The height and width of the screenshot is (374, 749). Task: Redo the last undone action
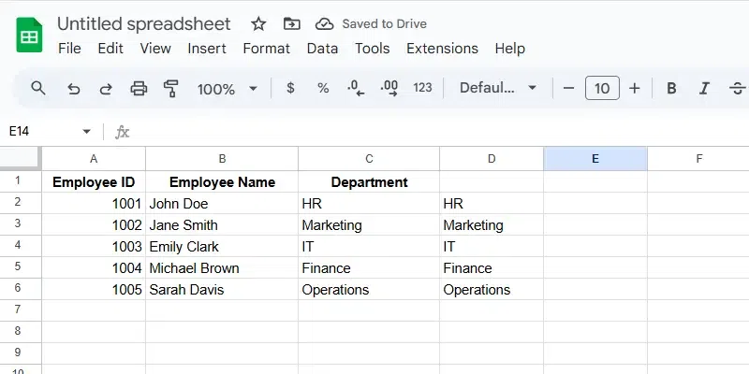point(106,88)
